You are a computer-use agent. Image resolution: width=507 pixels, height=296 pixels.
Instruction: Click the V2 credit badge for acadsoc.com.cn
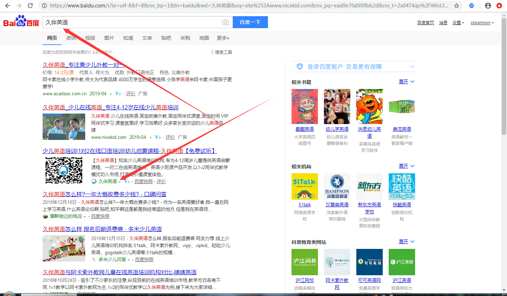point(118,94)
